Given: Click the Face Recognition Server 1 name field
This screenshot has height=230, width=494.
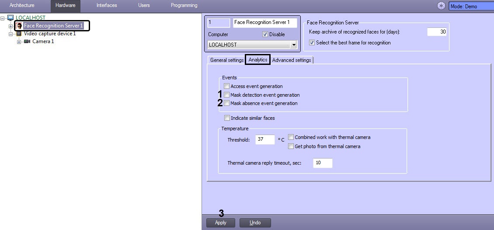Looking at the screenshot, I should point(265,23).
